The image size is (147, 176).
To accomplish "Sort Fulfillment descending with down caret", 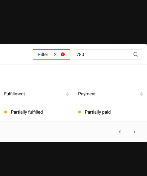I will [67, 95].
